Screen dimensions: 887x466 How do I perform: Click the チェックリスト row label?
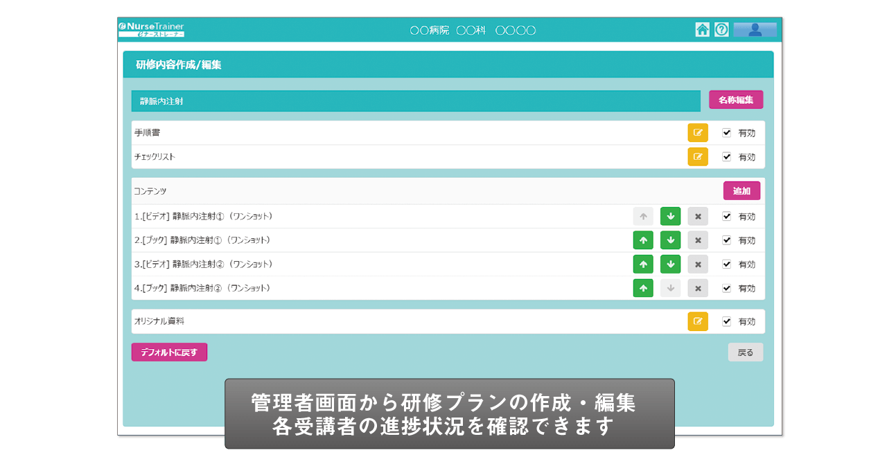155,156
